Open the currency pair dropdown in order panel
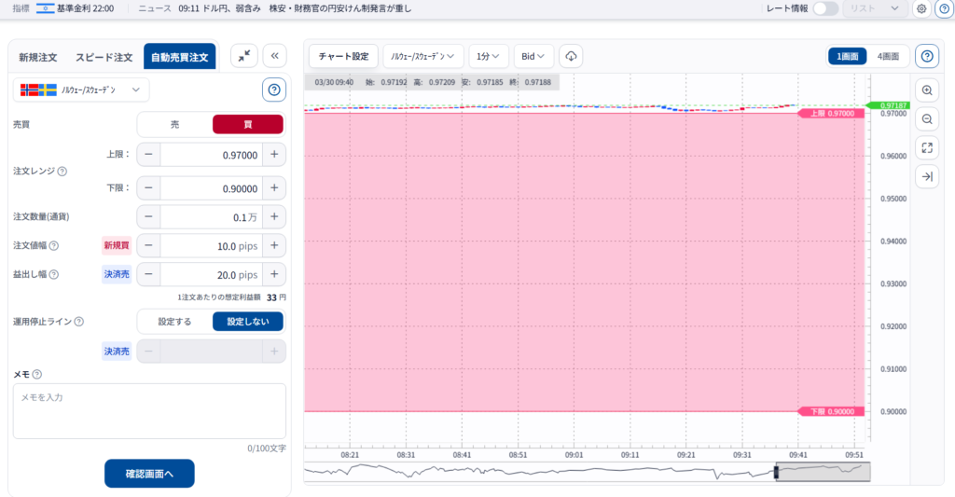Viewport: 955px width, 497px height. pos(80,90)
